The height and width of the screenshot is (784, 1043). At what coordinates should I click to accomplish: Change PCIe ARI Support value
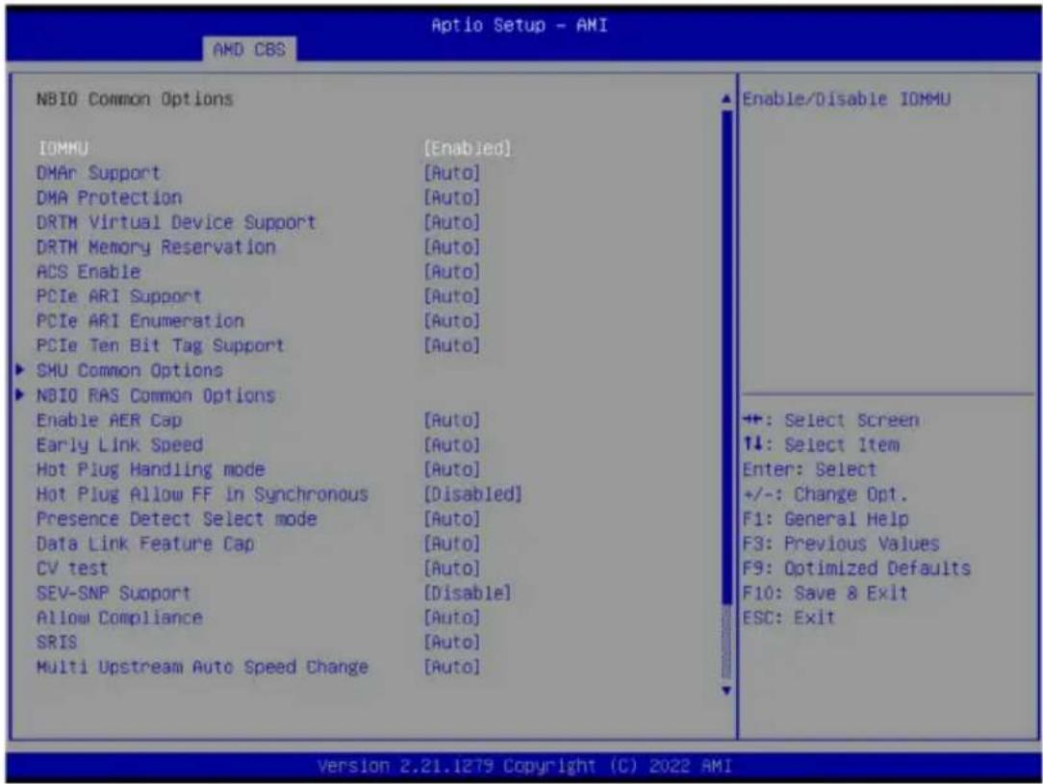(x=451, y=296)
